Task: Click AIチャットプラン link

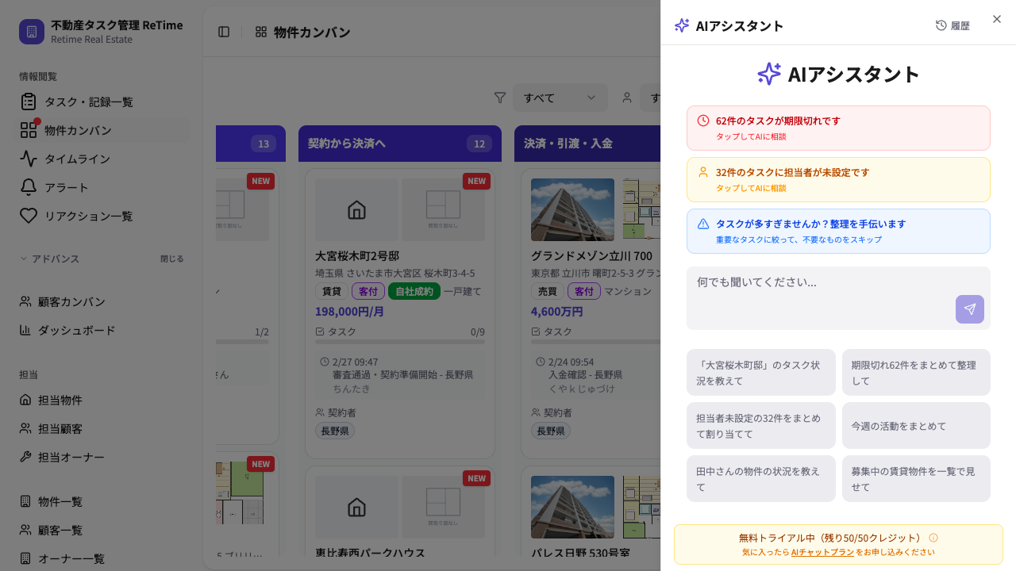Action: tap(822, 552)
